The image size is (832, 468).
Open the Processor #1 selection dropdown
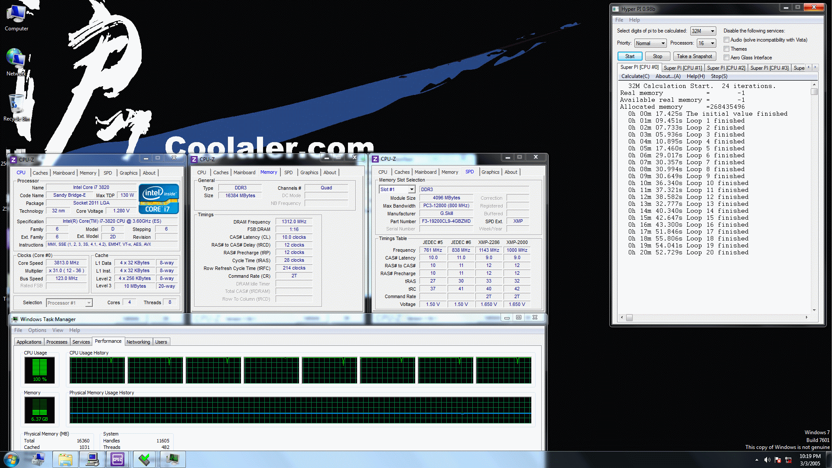point(69,303)
